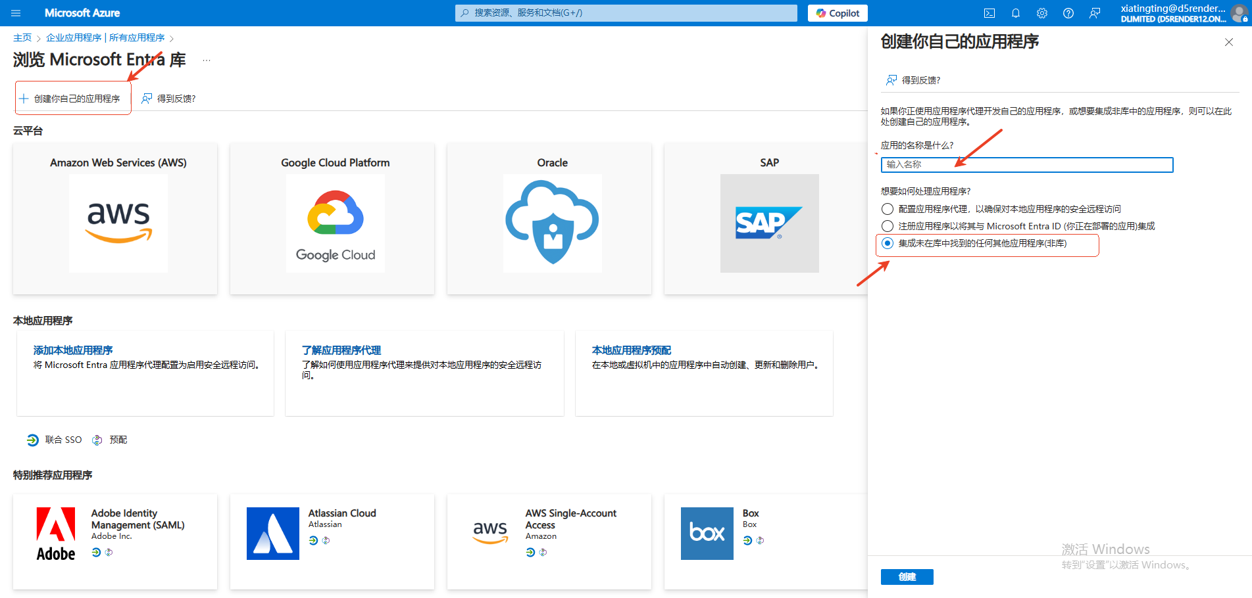Viewport: 1252px width, 598px height.
Task: Open the notifications bell
Action: pos(1016,13)
